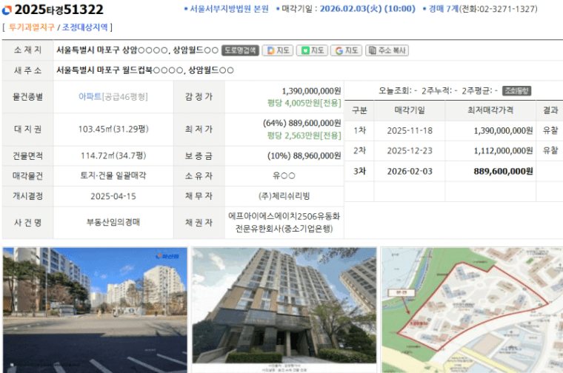
Task: Click the creditor 에프아이에스에이치2506유동화 text
Action: pos(284,216)
